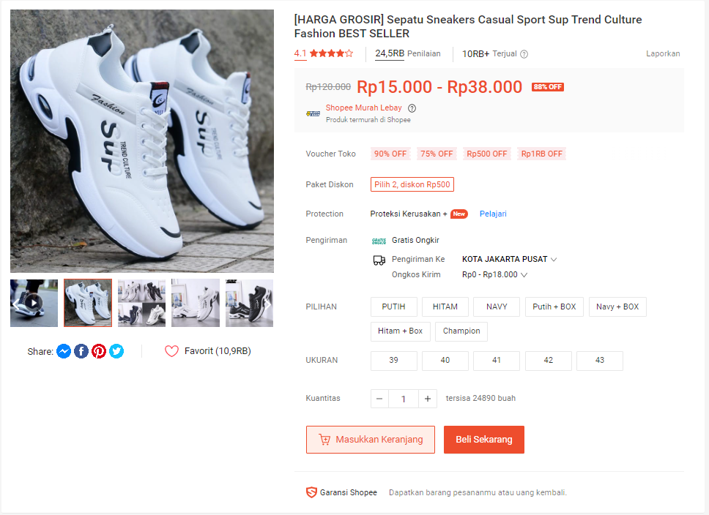
Task: Click the heart Favorit icon
Action: (x=171, y=351)
